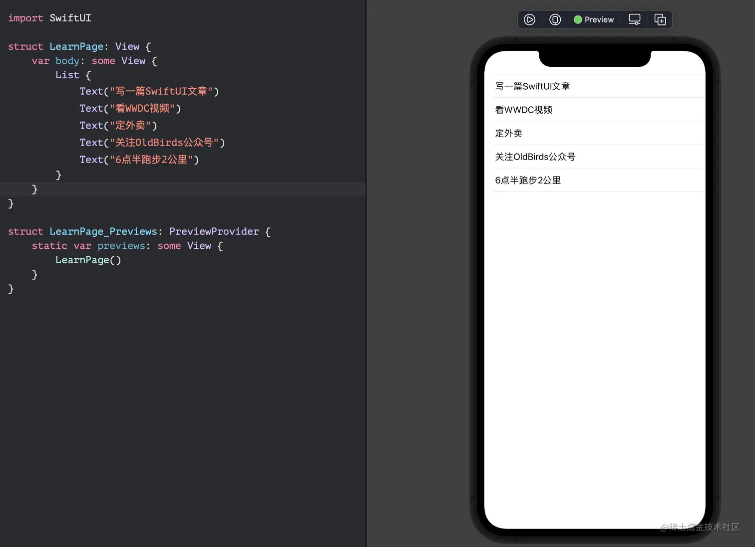Click the struct LearnPage: View declaration
Image resolution: width=755 pixels, height=547 pixels.
(79, 46)
